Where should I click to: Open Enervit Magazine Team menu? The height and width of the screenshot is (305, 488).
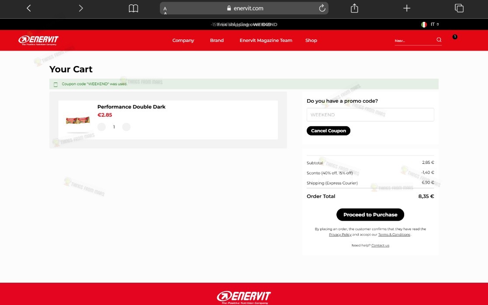[266, 41]
